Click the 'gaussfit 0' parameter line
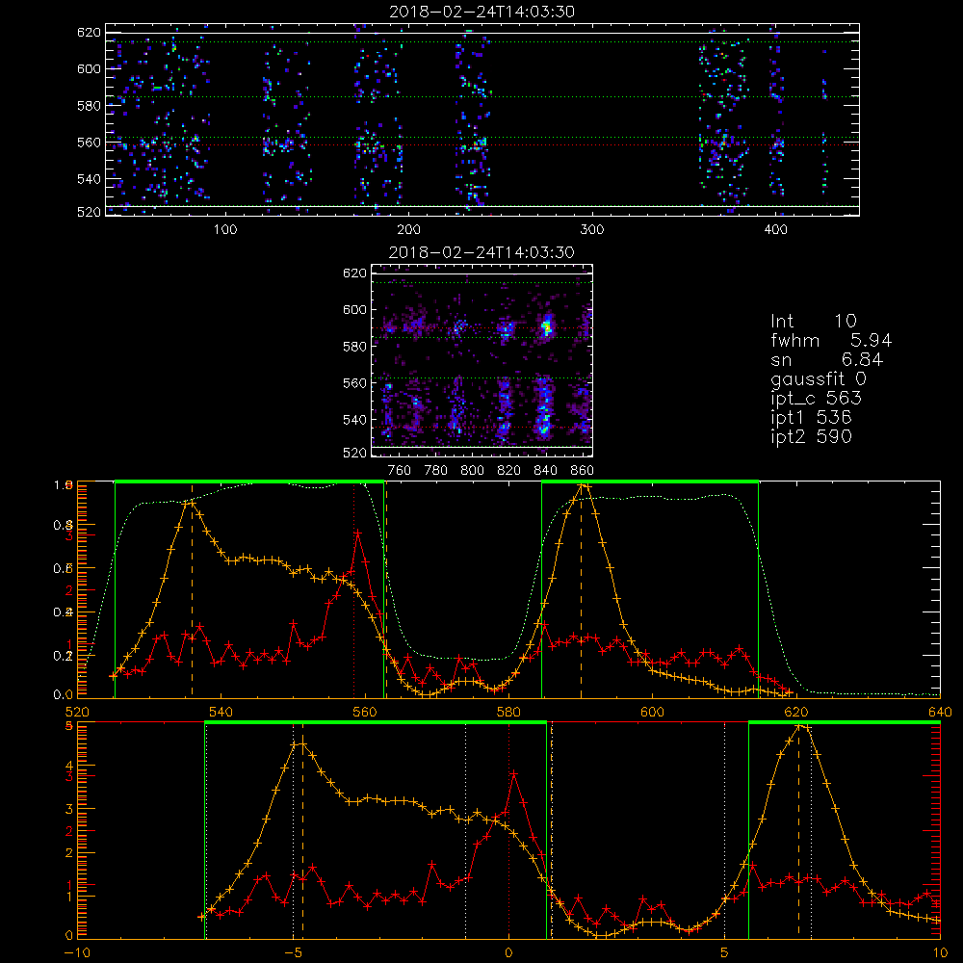Viewport: 963px width, 963px height. pos(818,378)
